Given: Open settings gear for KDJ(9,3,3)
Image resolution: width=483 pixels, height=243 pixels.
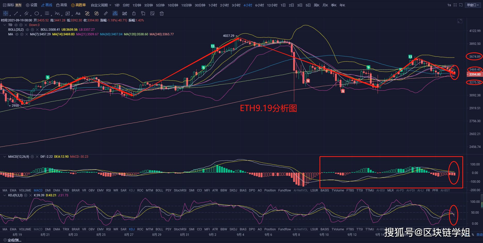Looking at the screenshot, I should click(x=26, y=195).
